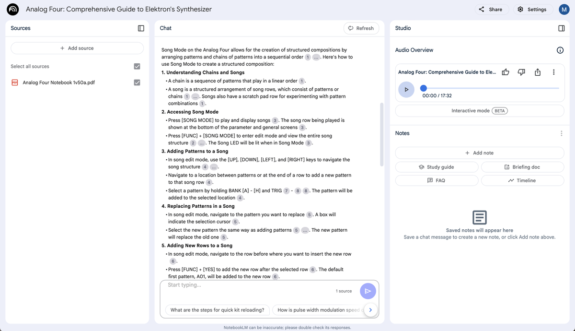
Task: Open Settings
Action: click(532, 9)
